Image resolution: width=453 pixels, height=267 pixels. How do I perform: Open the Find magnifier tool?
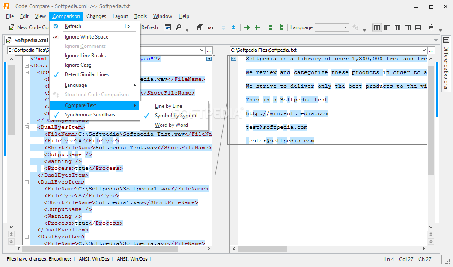point(179,27)
